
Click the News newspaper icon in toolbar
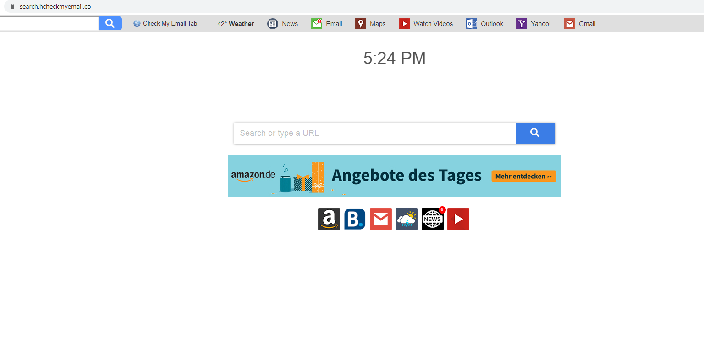(273, 24)
